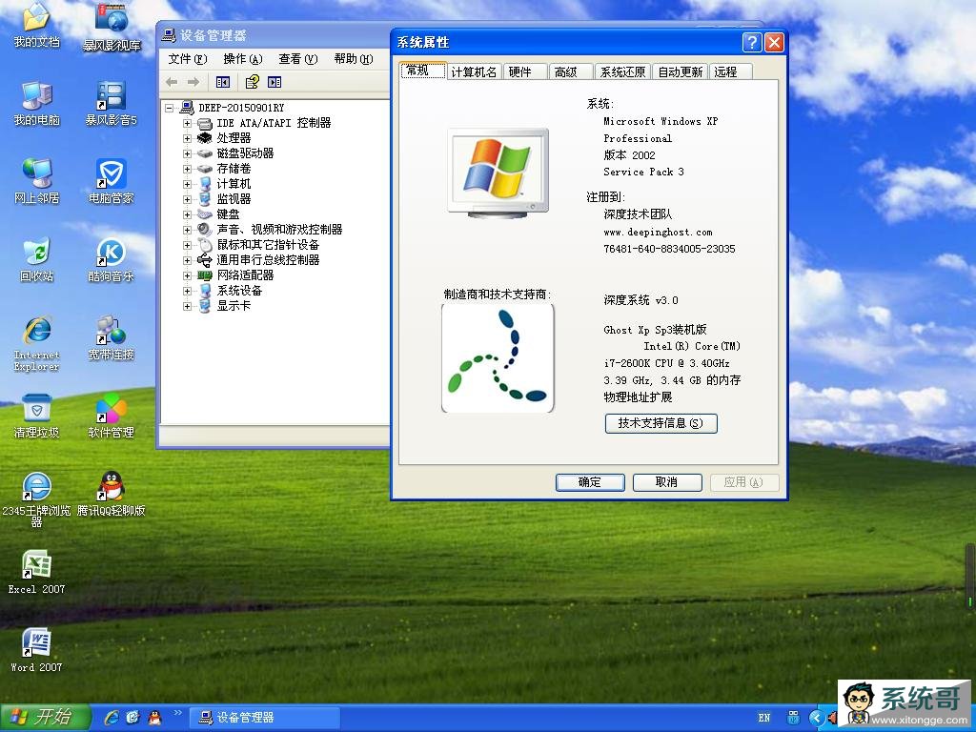
Task: Select the 回收站 recycle bin icon
Action: [x=37, y=259]
